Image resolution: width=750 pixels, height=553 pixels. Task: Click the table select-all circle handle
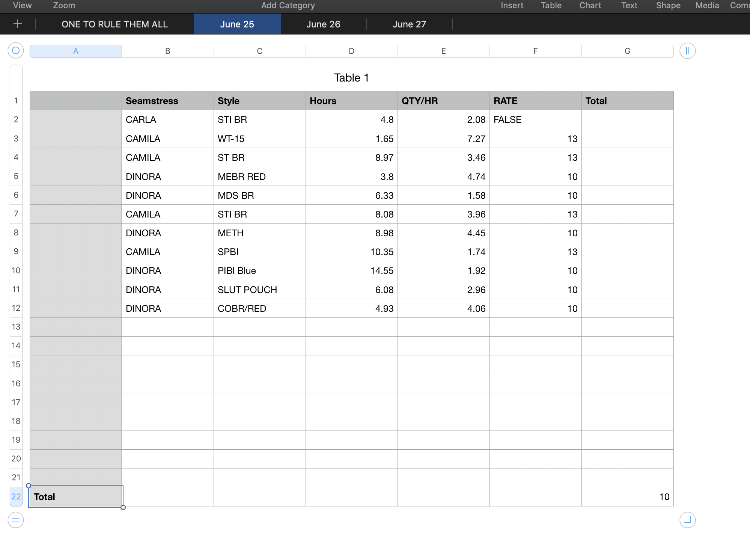(16, 51)
